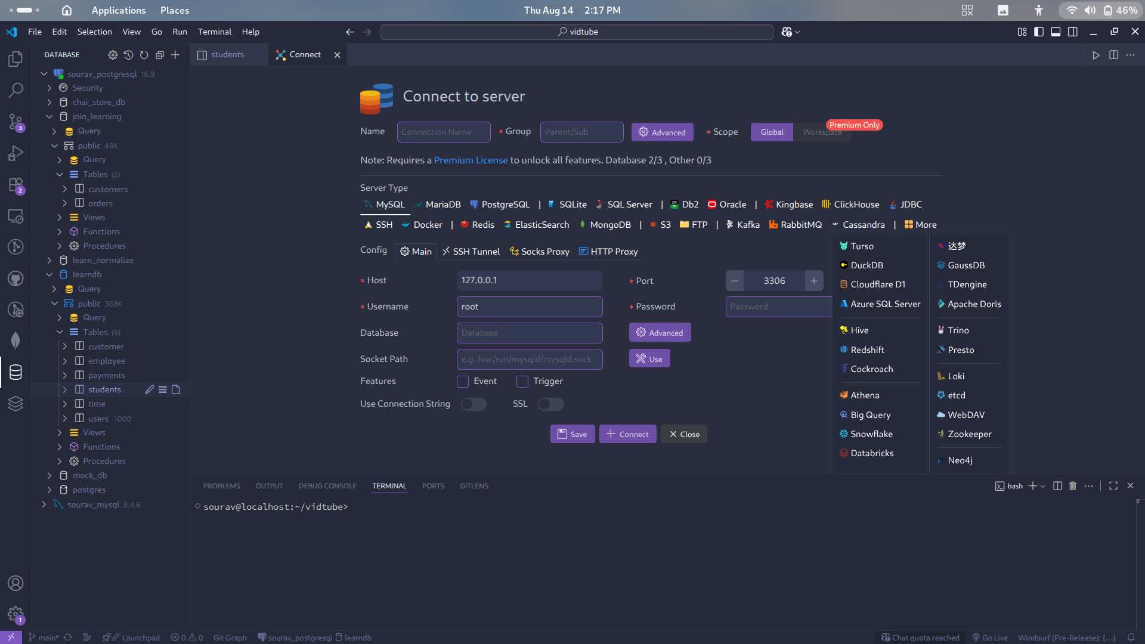The width and height of the screenshot is (1145, 644).
Task: Click the Extensions sidebar icon
Action: coord(16,185)
